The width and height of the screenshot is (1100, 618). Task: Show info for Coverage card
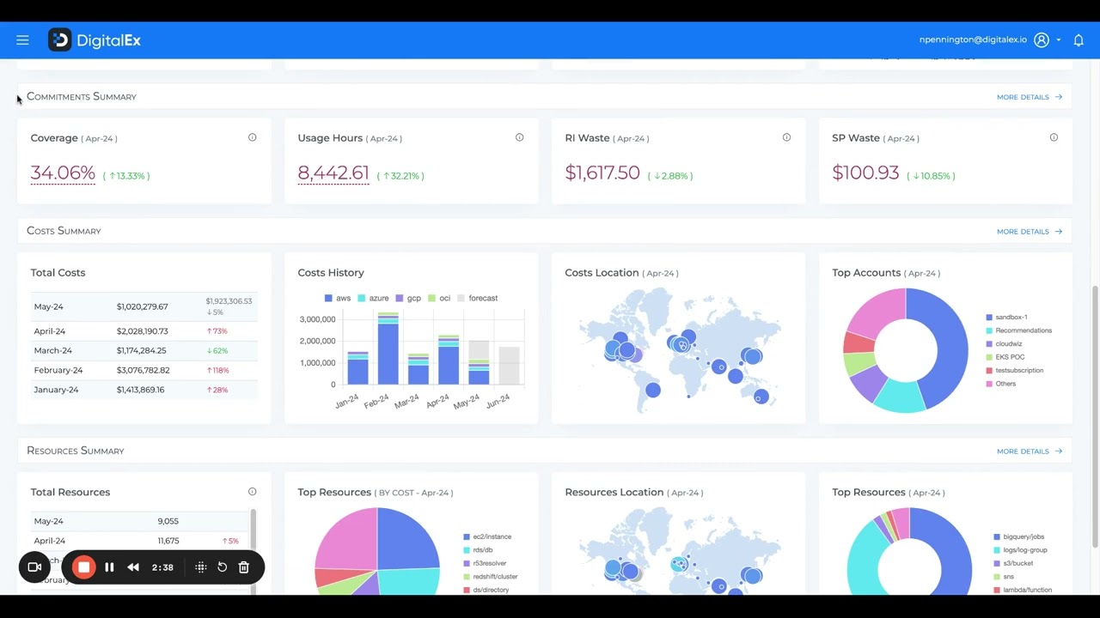pyautogui.click(x=253, y=137)
